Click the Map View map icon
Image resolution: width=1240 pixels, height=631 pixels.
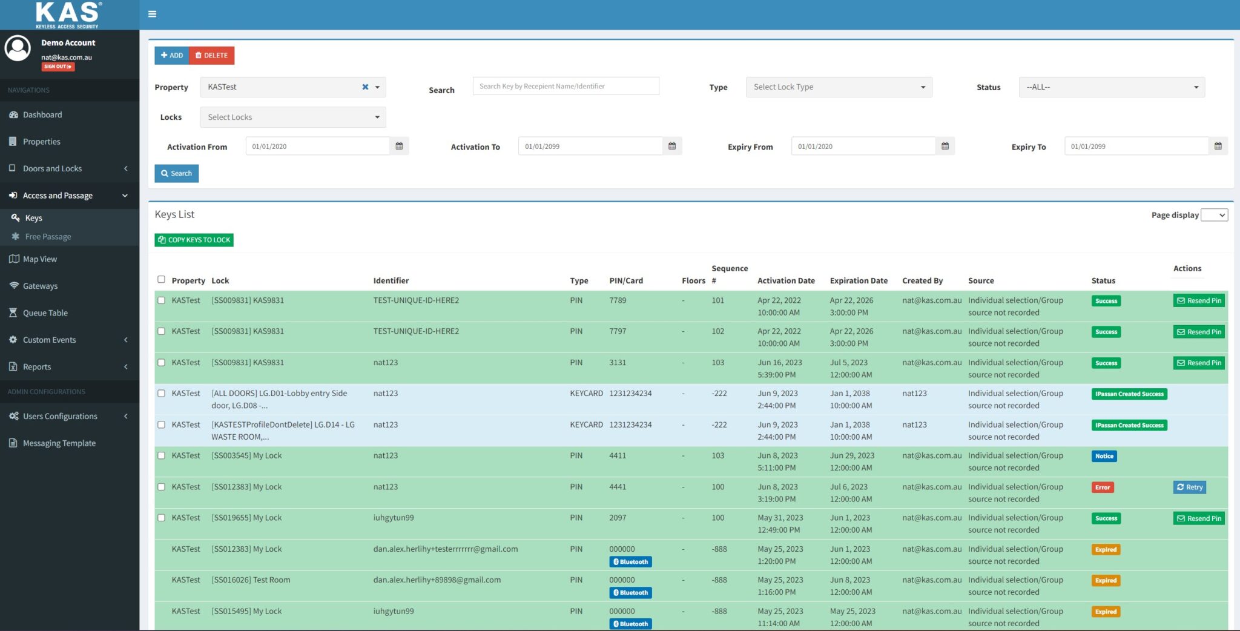pyautogui.click(x=14, y=259)
